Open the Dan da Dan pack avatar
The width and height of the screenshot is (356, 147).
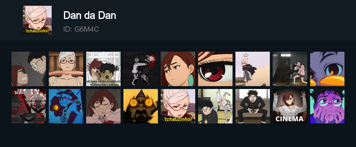coord(37,20)
